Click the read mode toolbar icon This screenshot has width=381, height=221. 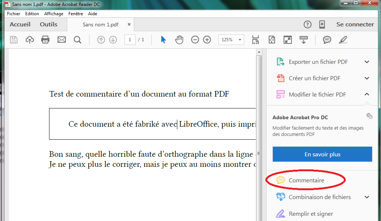[x=303, y=40]
